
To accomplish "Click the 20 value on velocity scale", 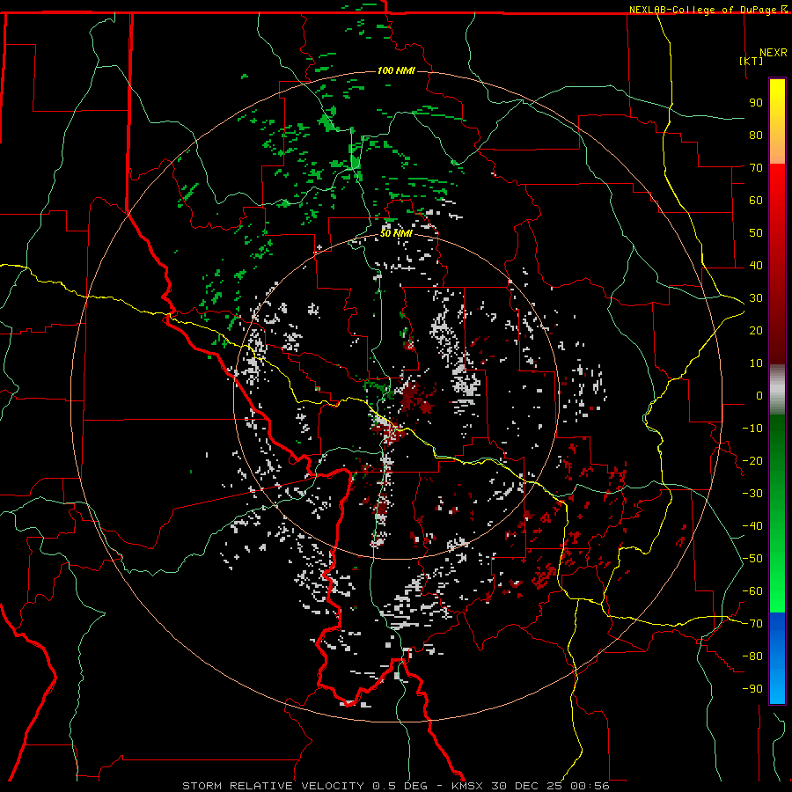I will [756, 330].
